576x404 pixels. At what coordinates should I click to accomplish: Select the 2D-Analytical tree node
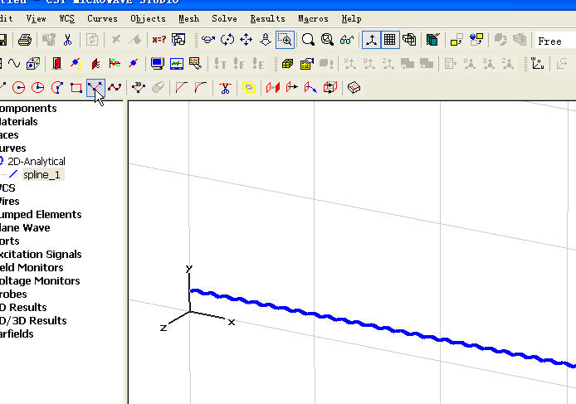pyautogui.click(x=36, y=162)
